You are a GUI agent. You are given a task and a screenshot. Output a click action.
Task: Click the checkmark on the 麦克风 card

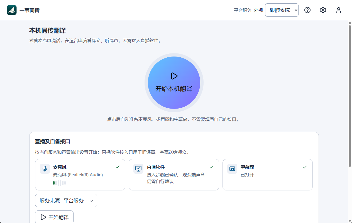[x=118, y=167]
